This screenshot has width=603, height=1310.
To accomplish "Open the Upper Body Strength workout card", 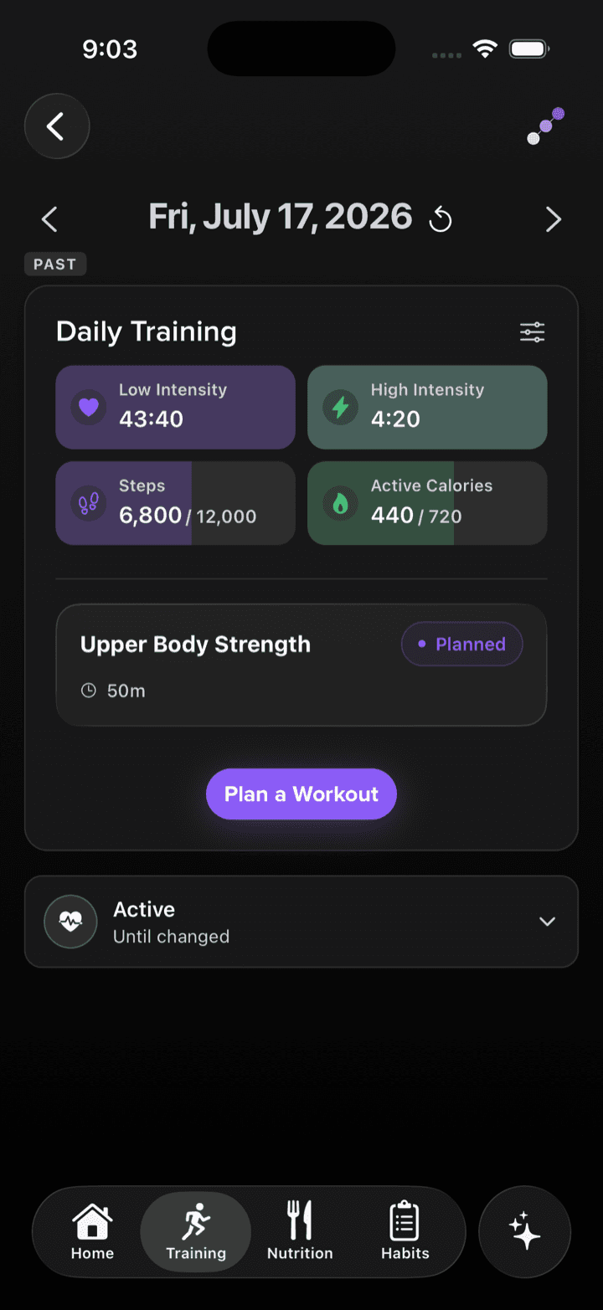I will [x=301, y=665].
